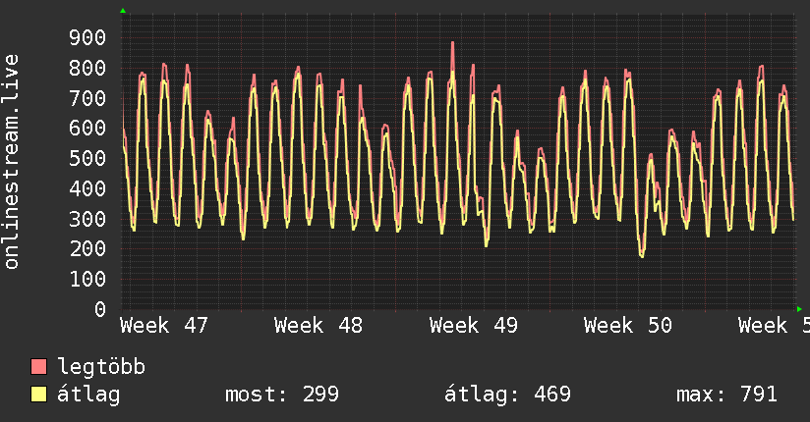810x422 pixels.
Task: Click the 500 y-axis label
Action: pos(87,158)
